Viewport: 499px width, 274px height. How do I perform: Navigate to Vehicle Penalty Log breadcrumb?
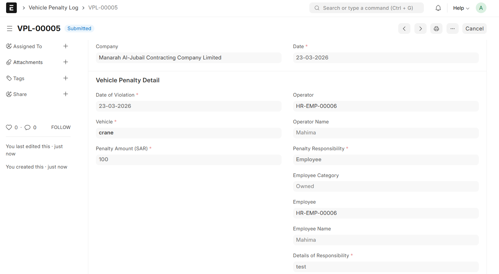click(53, 8)
